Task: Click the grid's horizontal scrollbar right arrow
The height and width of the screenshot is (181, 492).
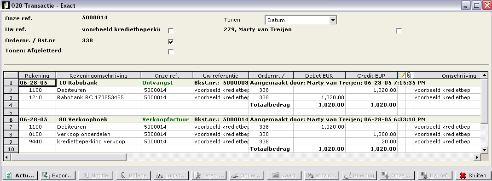Action: tap(477, 157)
